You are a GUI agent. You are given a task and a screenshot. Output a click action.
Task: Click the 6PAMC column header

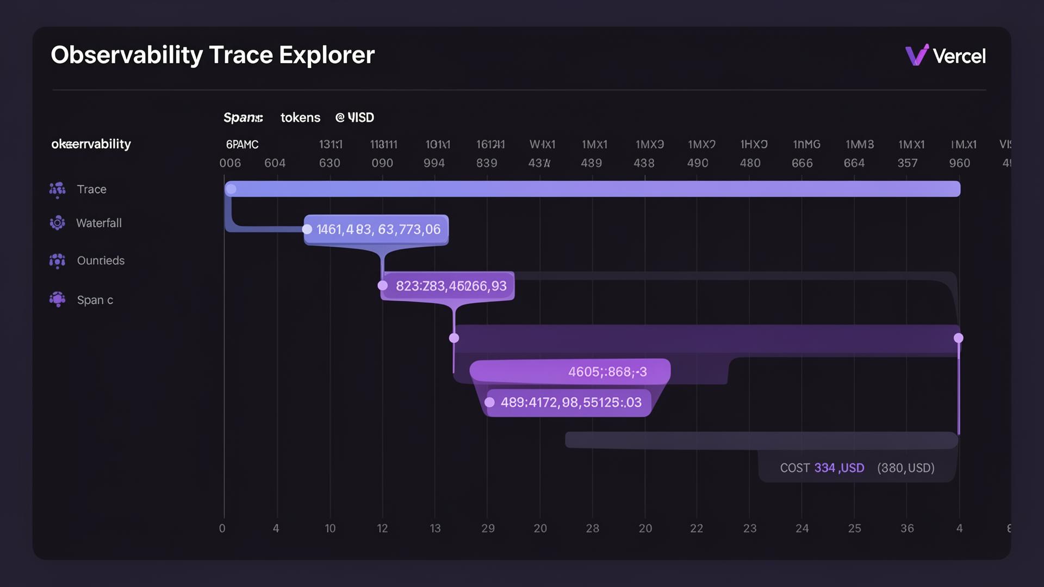[242, 145]
